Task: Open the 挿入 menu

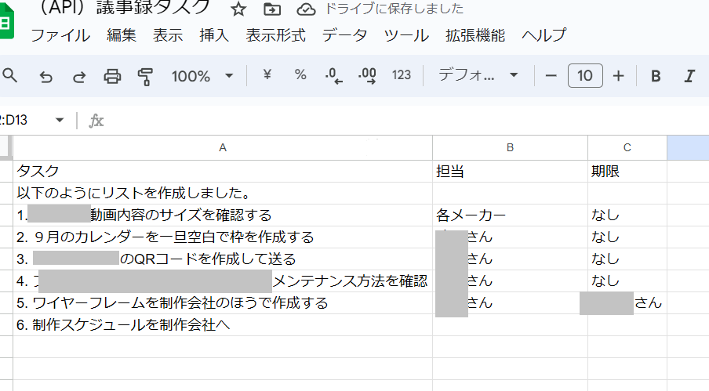Action: [214, 35]
